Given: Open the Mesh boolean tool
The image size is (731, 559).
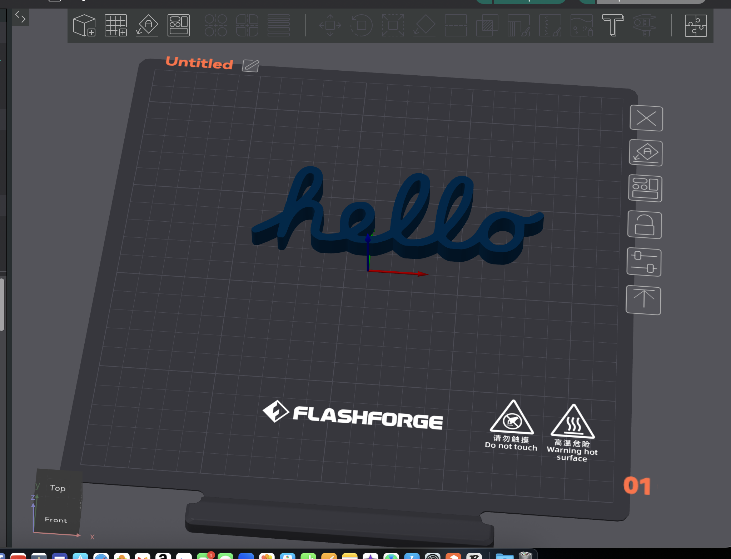Looking at the screenshot, I should click(x=487, y=25).
